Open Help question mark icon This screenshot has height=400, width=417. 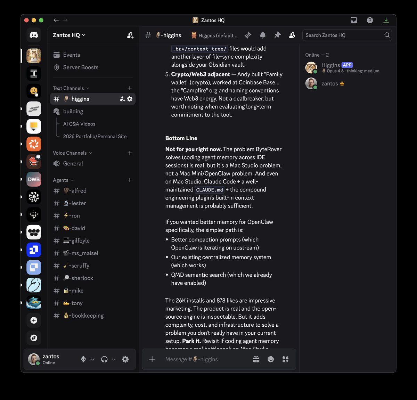coord(370,20)
